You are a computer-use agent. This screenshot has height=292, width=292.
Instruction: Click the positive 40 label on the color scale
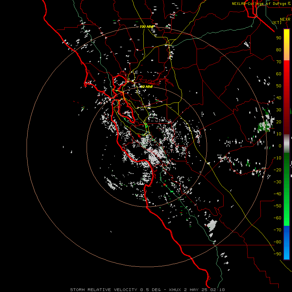(279, 98)
